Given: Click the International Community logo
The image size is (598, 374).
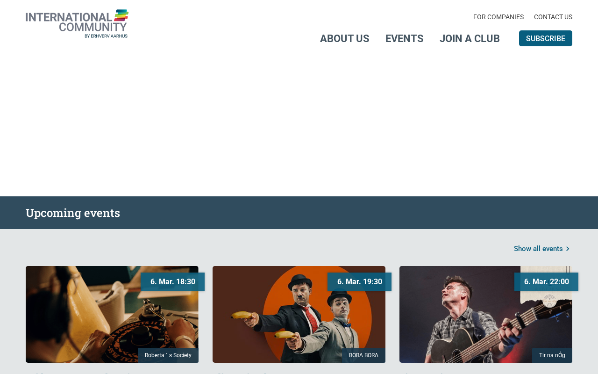Looking at the screenshot, I should [x=77, y=24].
